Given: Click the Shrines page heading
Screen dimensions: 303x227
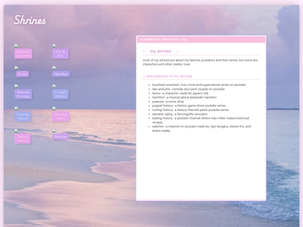Looking at the screenshot, I should click(x=30, y=20).
